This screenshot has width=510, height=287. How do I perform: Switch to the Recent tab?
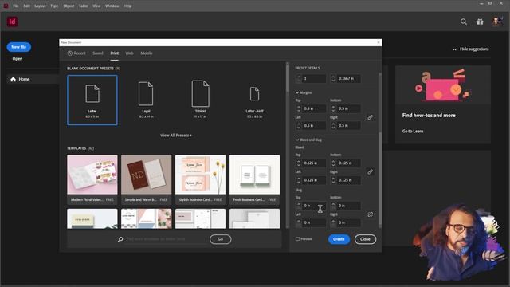(76, 53)
